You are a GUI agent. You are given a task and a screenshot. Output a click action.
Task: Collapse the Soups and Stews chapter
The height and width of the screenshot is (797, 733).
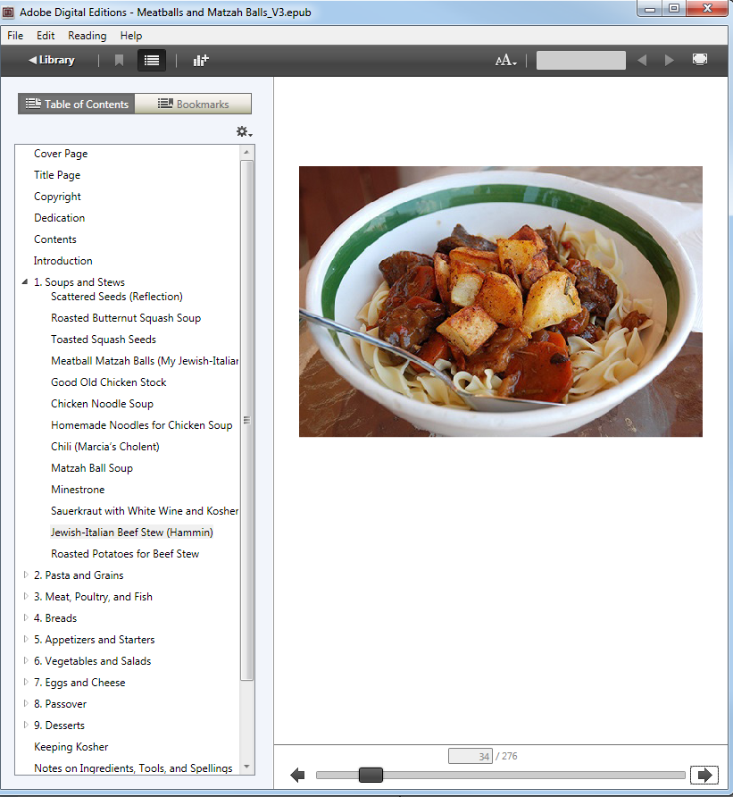[25, 282]
